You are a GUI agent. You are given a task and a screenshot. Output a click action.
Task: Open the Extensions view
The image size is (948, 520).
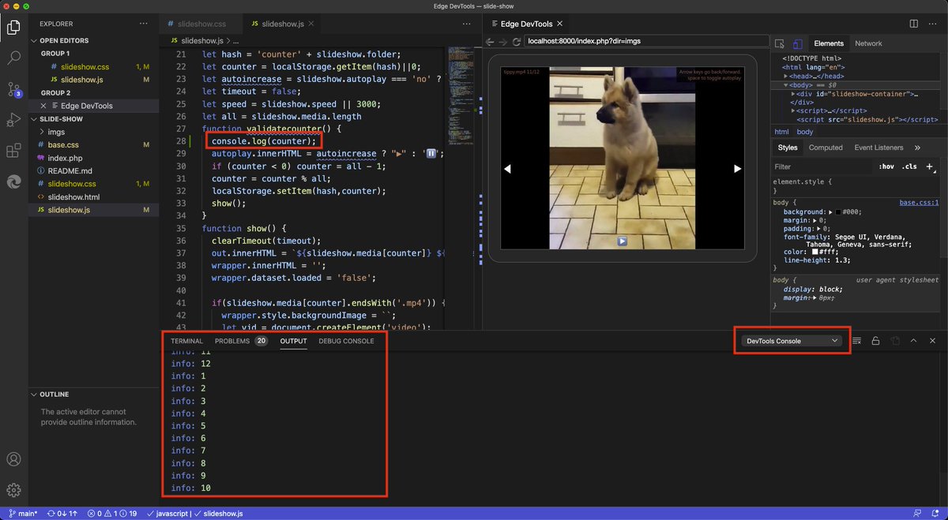(13, 151)
